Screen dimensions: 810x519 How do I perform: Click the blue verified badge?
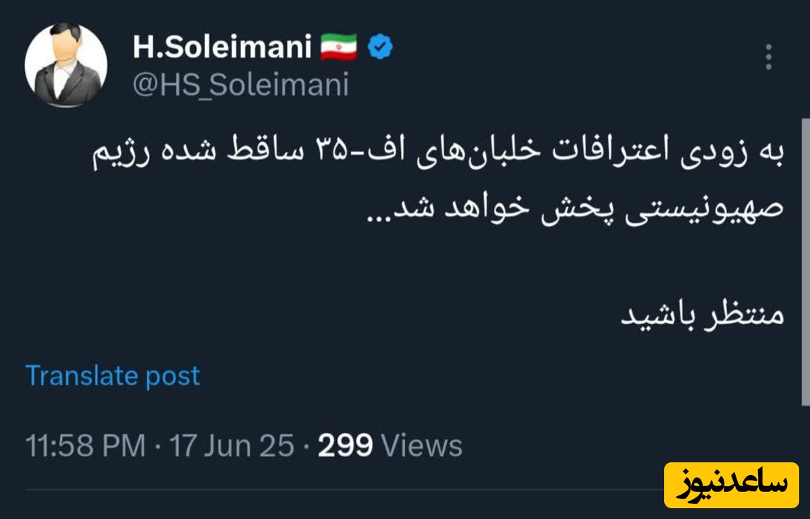[380, 47]
